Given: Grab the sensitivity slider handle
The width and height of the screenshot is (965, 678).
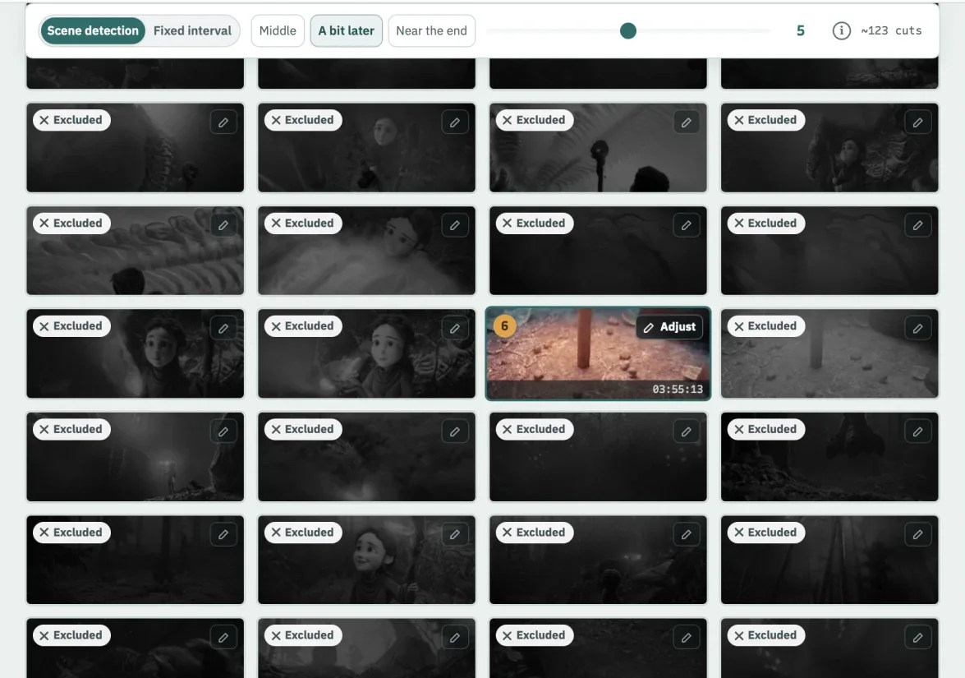Looking at the screenshot, I should click(x=627, y=30).
